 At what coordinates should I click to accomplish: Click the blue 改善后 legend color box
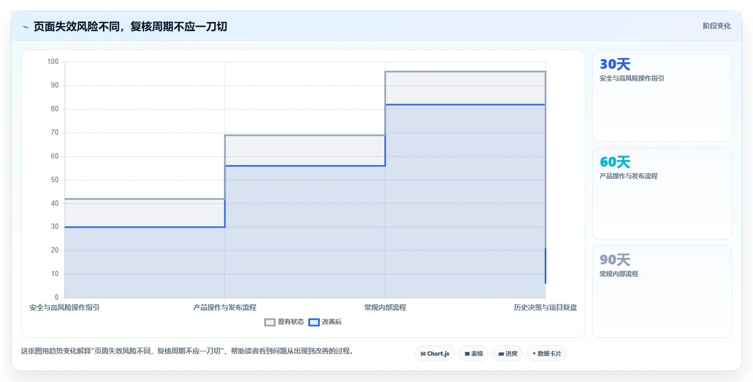[314, 322]
